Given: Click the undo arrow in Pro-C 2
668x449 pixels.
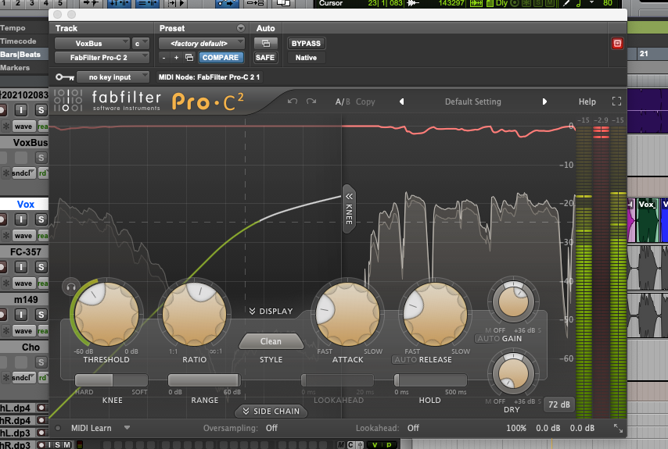Looking at the screenshot, I should 293,102.
